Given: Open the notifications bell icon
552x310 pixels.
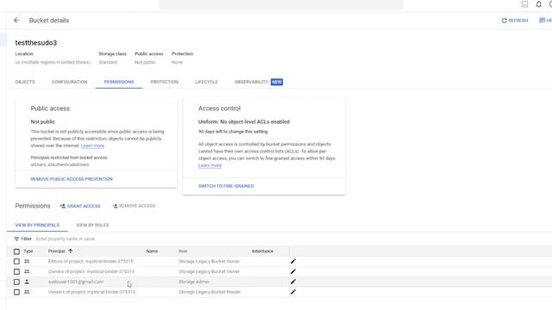Looking at the screenshot, I should pyautogui.click(x=538, y=4).
